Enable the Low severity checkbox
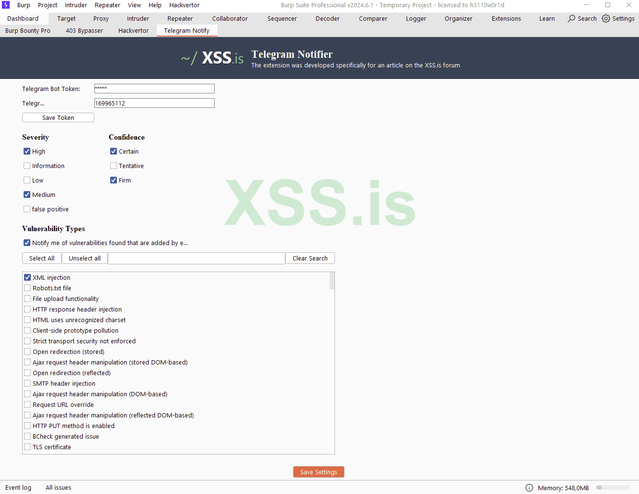This screenshot has width=639, height=494. click(27, 180)
